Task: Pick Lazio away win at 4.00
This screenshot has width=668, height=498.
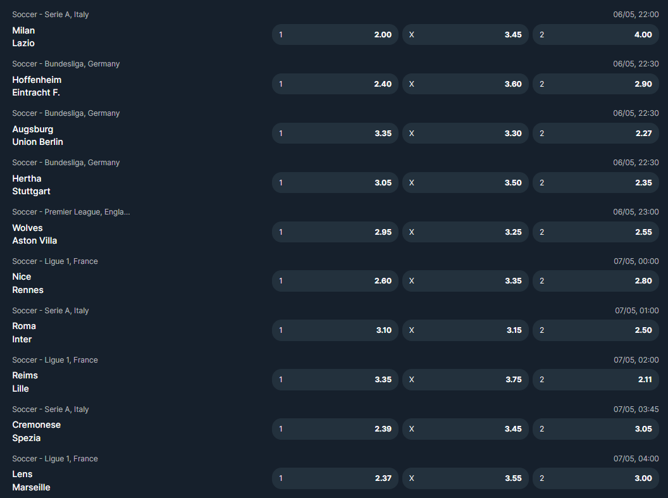Action: point(595,35)
